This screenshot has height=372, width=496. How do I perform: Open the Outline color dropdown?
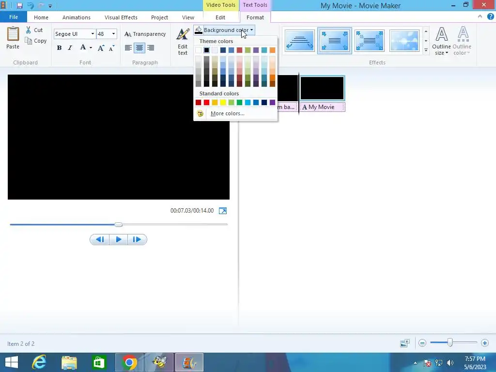462,41
